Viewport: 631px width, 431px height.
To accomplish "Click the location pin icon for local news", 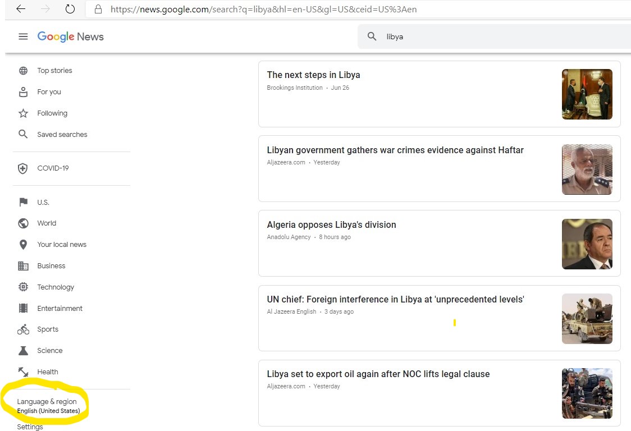I will pyautogui.click(x=24, y=245).
